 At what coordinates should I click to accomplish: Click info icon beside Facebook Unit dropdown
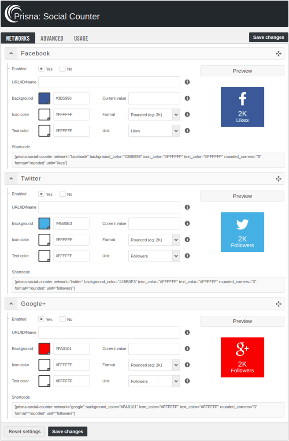187,131
